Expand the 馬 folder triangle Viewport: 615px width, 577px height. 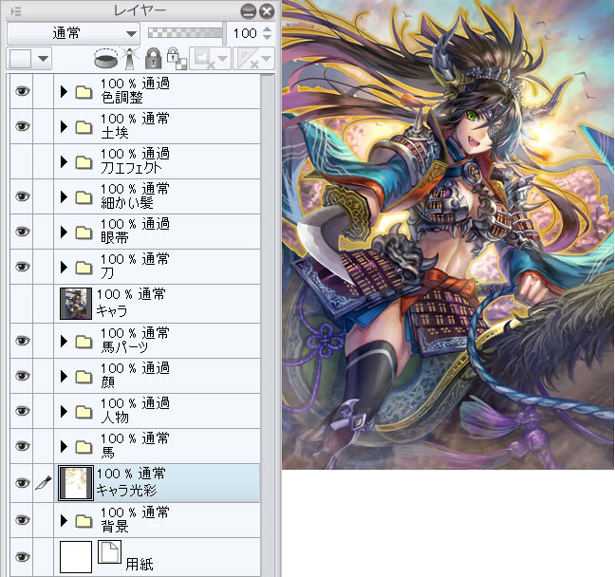coord(64,446)
